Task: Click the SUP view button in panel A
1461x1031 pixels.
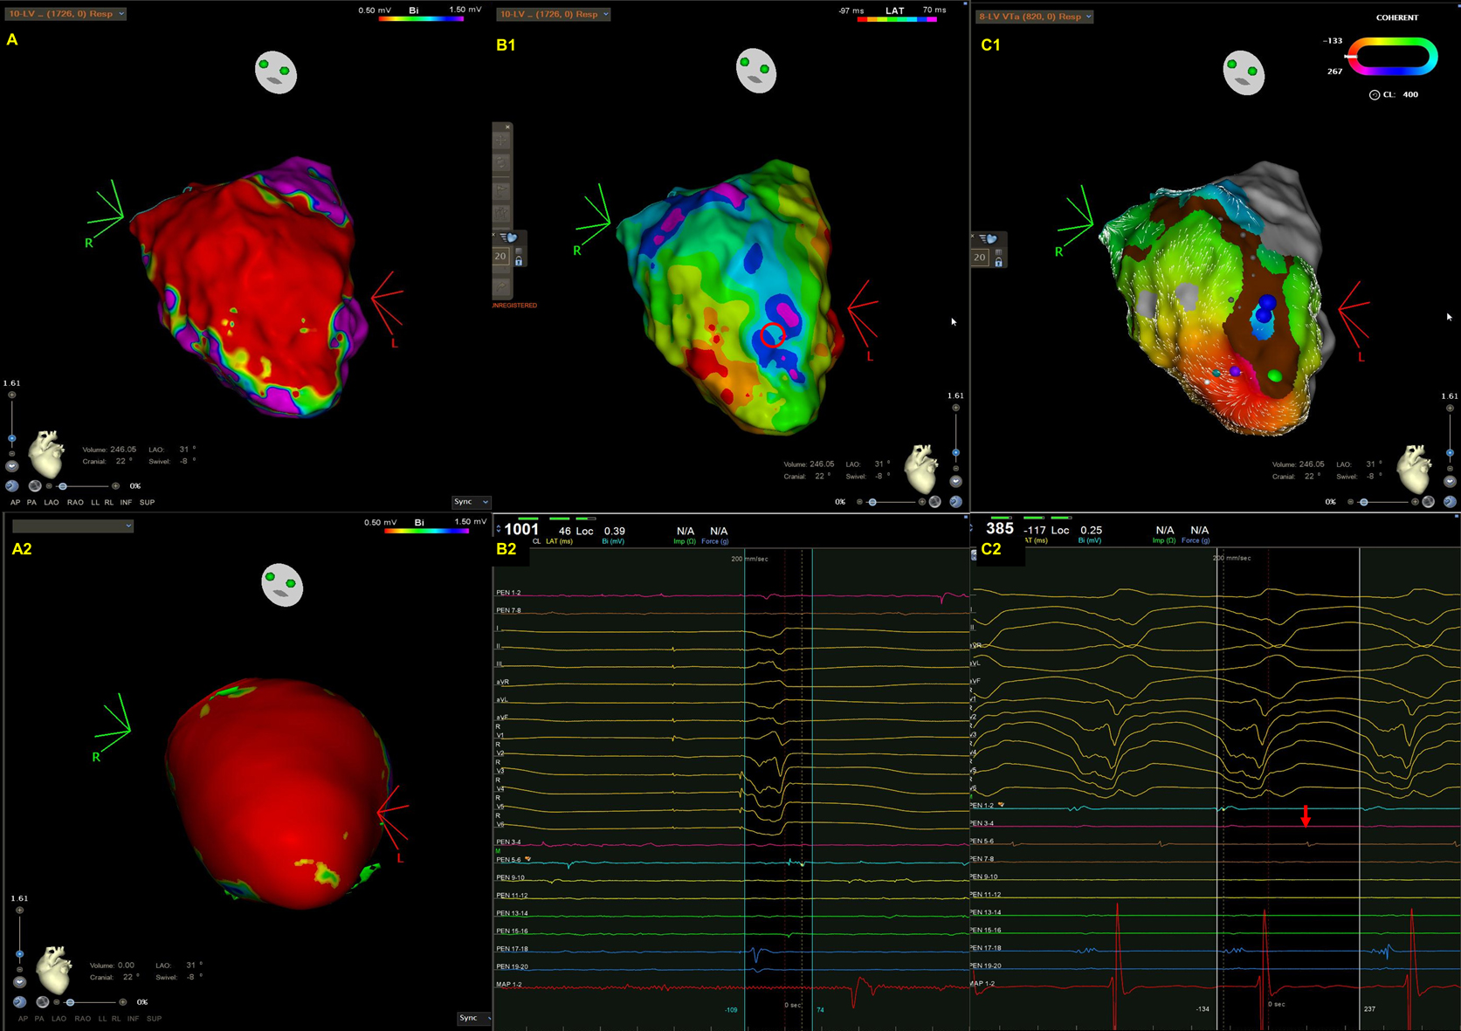Action: click(x=147, y=503)
